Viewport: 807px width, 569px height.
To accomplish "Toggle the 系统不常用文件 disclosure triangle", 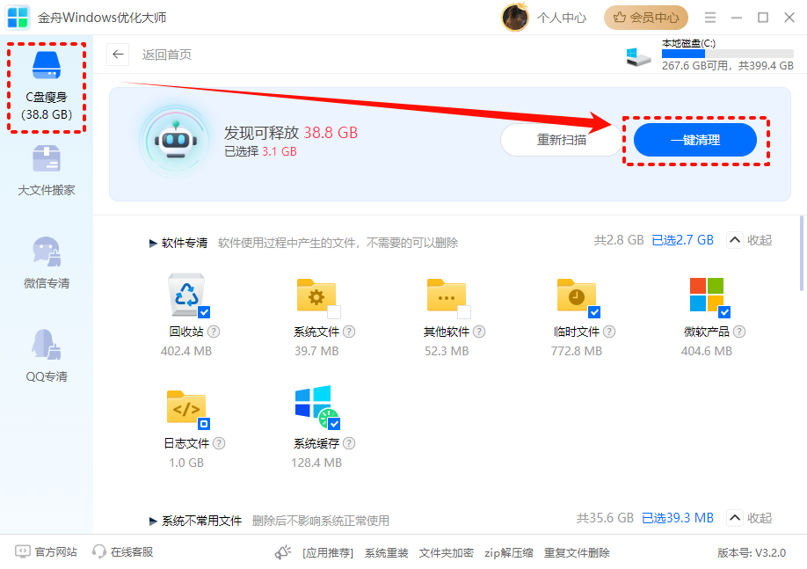I will click(153, 522).
